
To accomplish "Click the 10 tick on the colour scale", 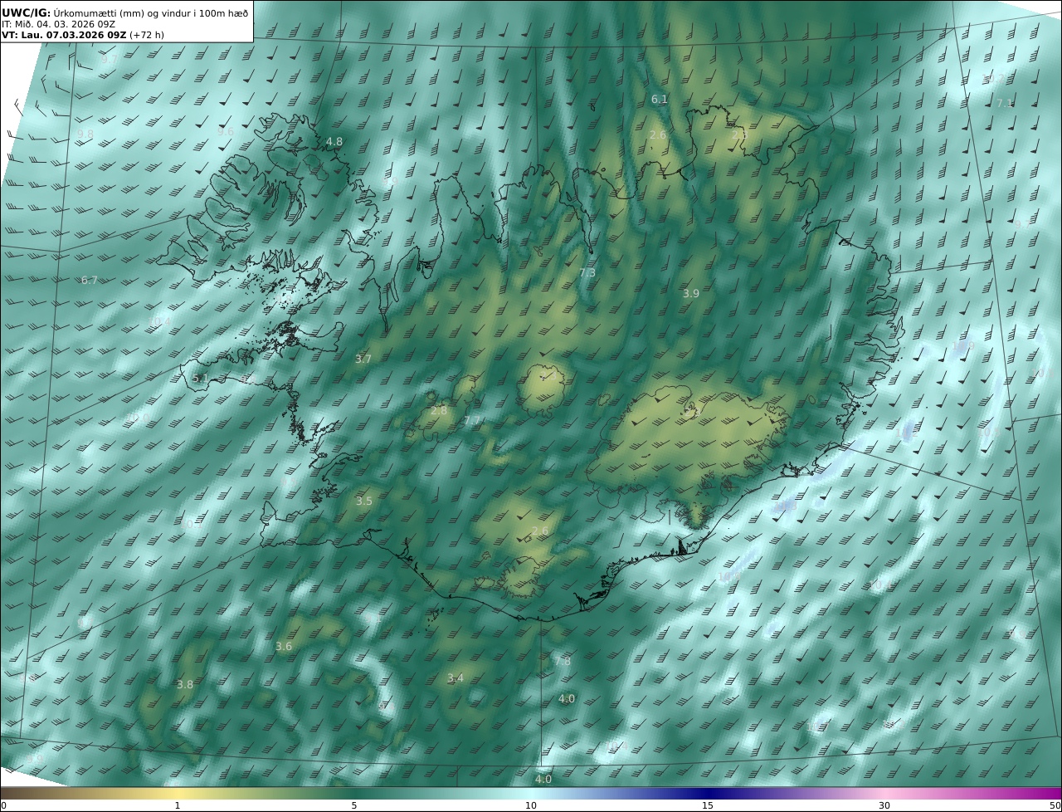I will pyautogui.click(x=531, y=805).
